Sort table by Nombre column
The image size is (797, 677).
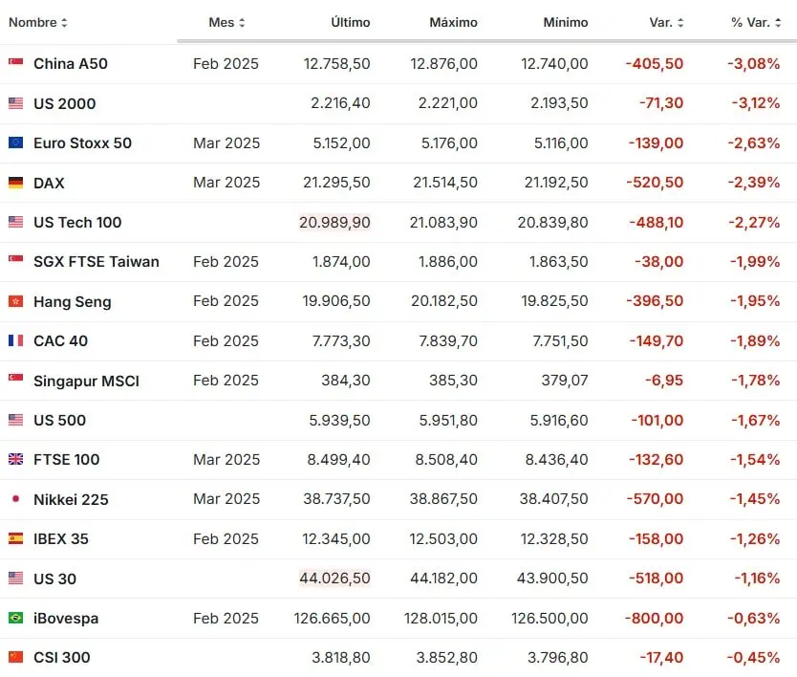[x=38, y=22]
